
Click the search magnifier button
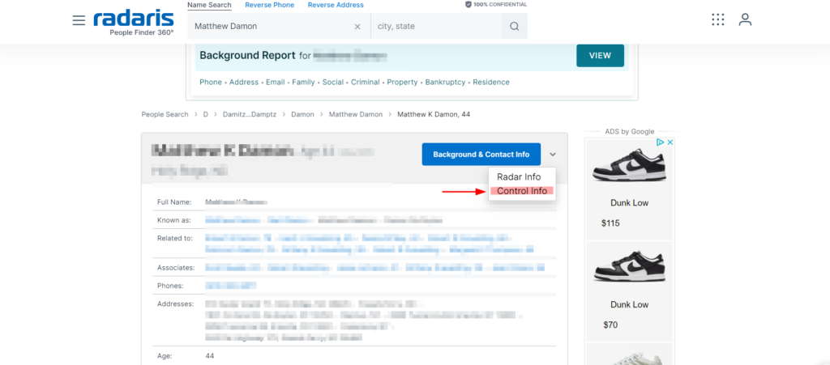[514, 27]
